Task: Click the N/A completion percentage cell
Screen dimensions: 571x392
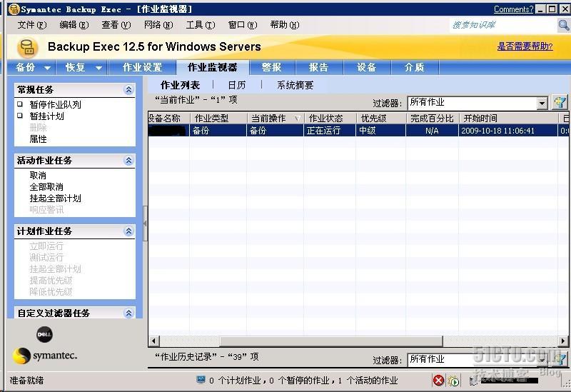Action: [433, 131]
